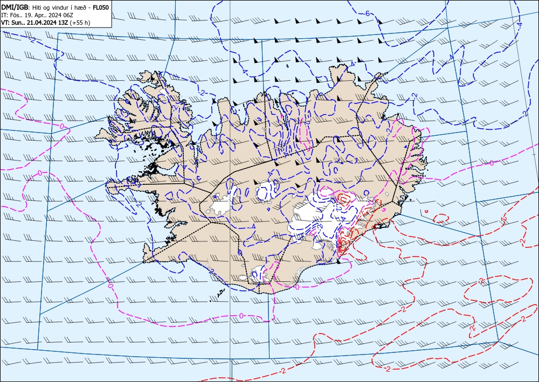This screenshot has height=382, width=539.
Task: Click the small Vestmannaeyjar islands off the south coast
Action: (217, 295)
